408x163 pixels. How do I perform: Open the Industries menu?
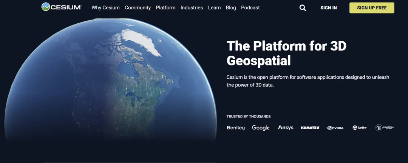tap(192, 8)
